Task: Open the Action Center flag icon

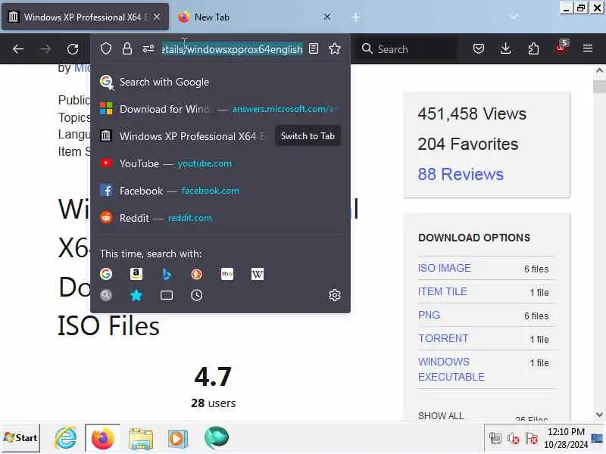Action: (x=532, y=439)
